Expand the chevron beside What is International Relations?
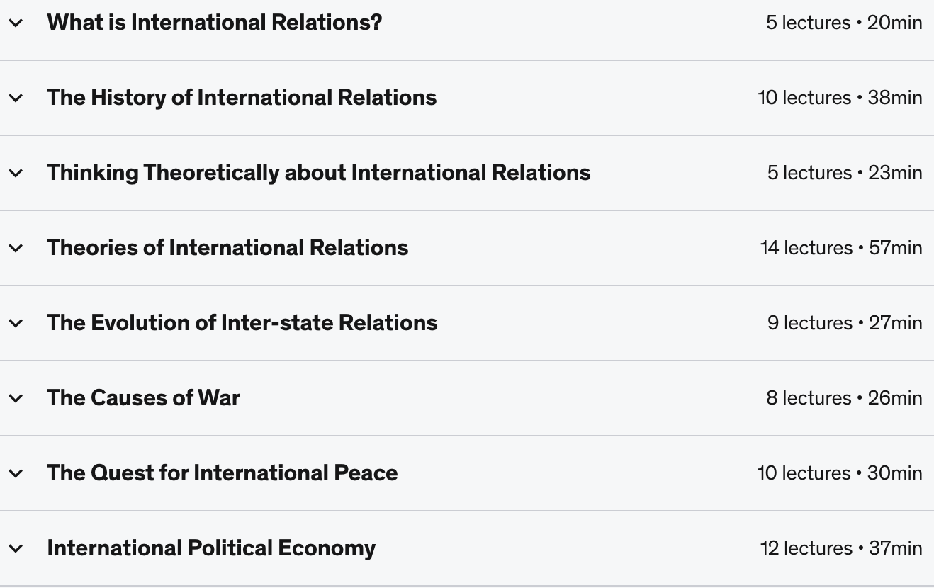The image size is (934, 588). click(16, 23)
